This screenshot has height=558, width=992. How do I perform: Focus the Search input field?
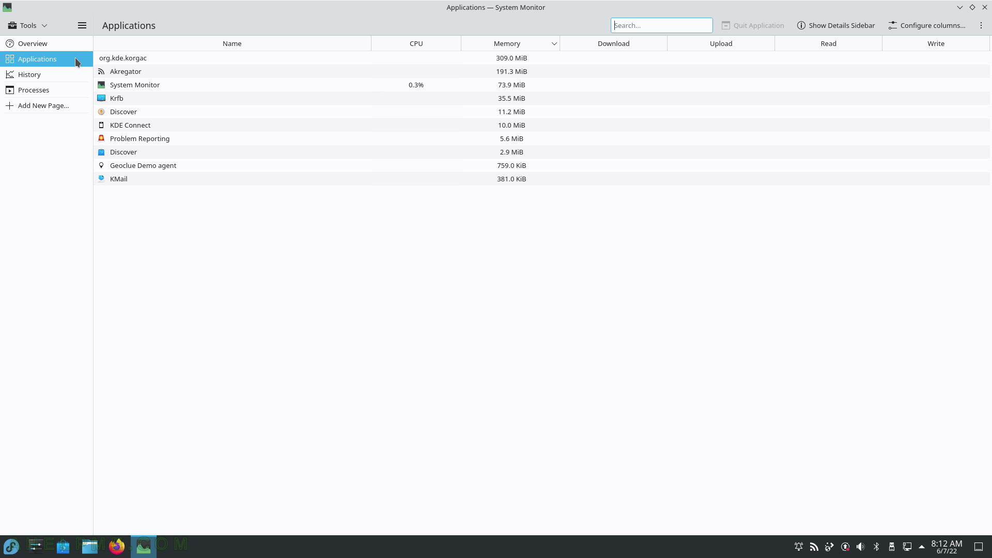(661, 25)
